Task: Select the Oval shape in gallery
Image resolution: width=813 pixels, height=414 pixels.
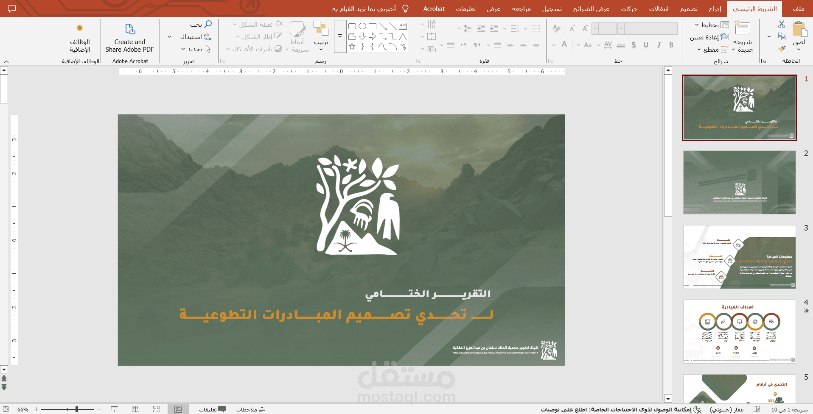Action: pyautogui.click(x=362, y=26)
